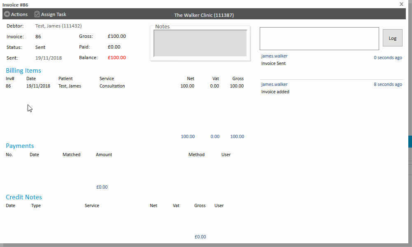This screenshot has width=412, height=247.
Task: Click the Method column header in Payments
Action: coord(196,155)
